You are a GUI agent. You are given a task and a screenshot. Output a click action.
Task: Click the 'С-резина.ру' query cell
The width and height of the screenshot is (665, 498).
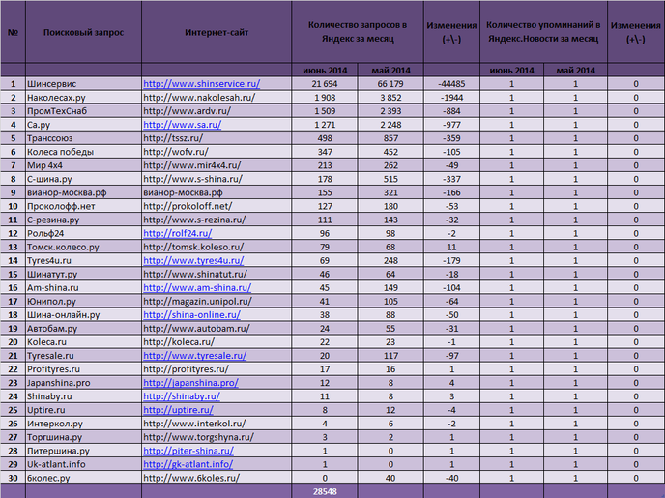tap(83, 220)
